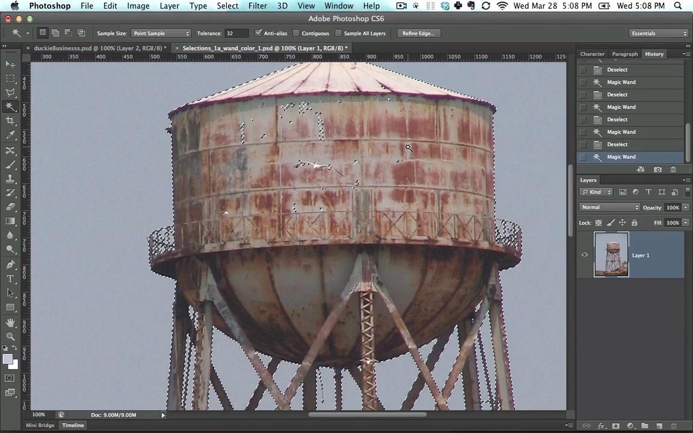
Task: Select the Healing Brush tool
Action: pos(10,151)
